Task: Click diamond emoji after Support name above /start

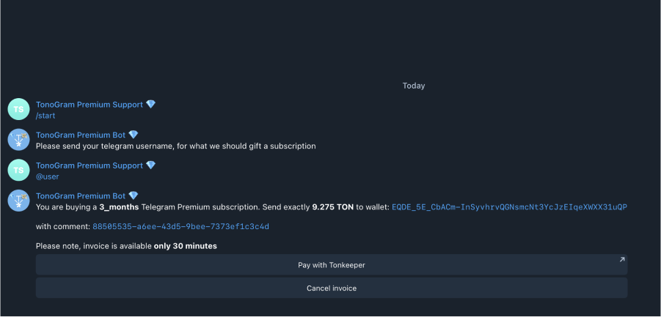Action: tap(150, 104)
